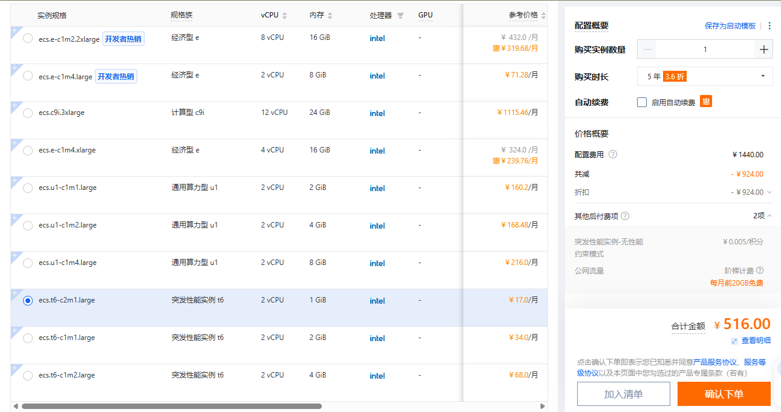Screen dimensions: 781x412
Task: Click the Intel logo in ecs.u1-c1m1.large row
Action: point(377,188)
